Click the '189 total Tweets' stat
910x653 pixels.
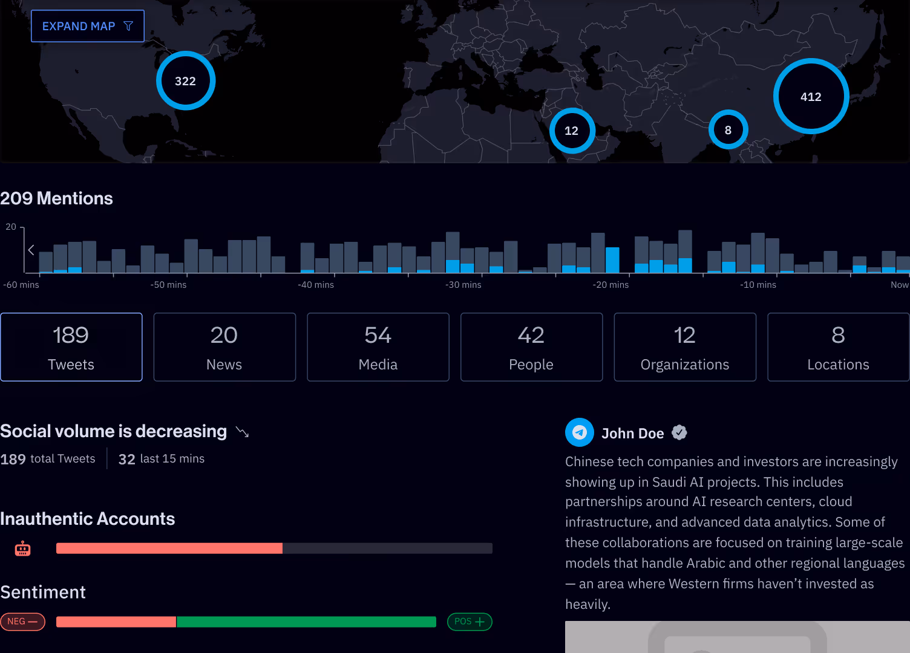pos(48,459)
